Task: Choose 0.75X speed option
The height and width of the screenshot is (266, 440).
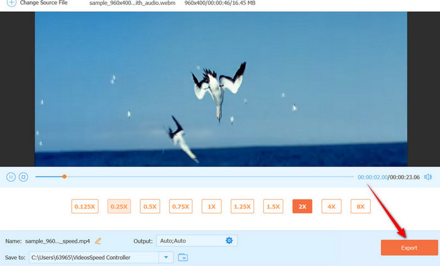Action: pos(180,206)
